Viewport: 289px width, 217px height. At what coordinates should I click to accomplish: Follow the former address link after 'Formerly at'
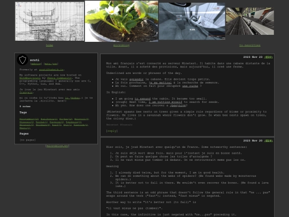(51, 70)
